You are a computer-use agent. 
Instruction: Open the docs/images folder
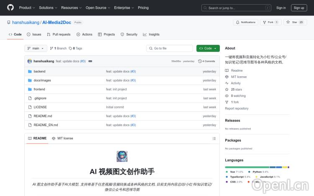pyautogui.click(x=42, y=80)
